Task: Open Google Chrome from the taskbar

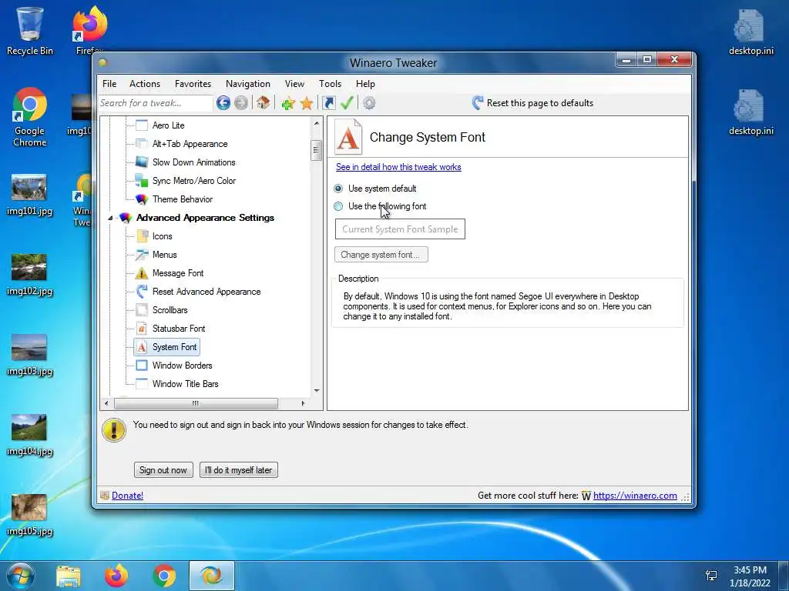Action: coord(164,576)
